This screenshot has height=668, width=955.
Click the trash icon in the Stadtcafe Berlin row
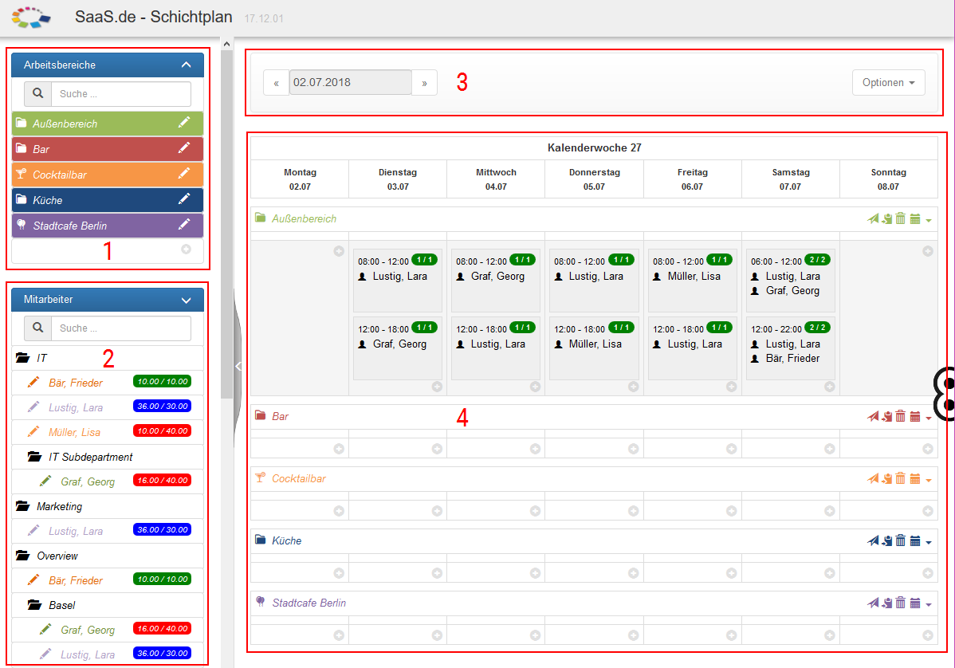click(900, 603)
